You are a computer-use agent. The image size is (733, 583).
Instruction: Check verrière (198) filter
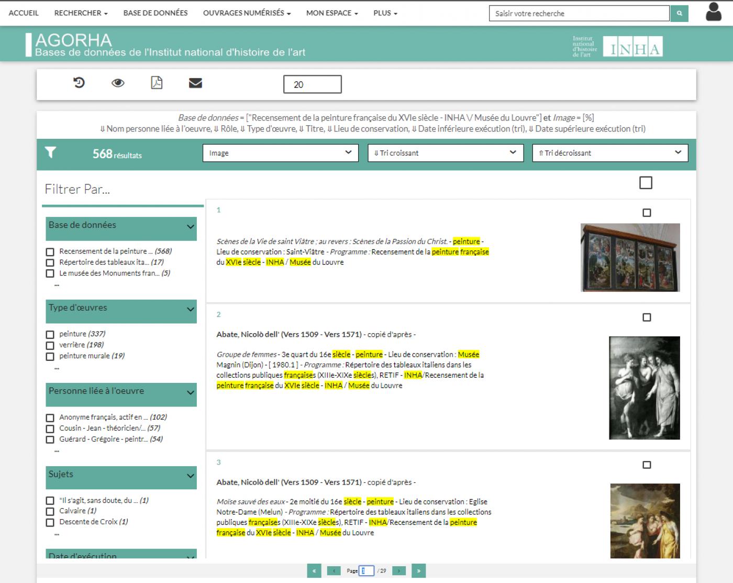click(50, 346)
